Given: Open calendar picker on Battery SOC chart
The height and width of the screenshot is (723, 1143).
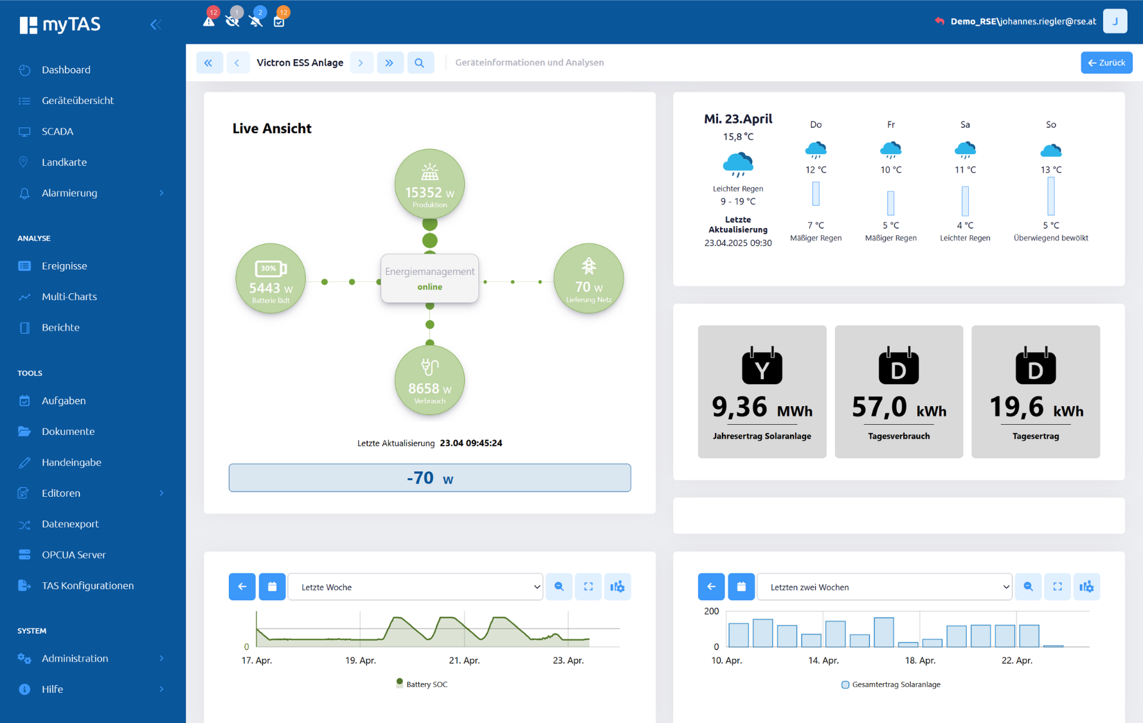Looking at the screenshot, I should (x=272, y=587).
